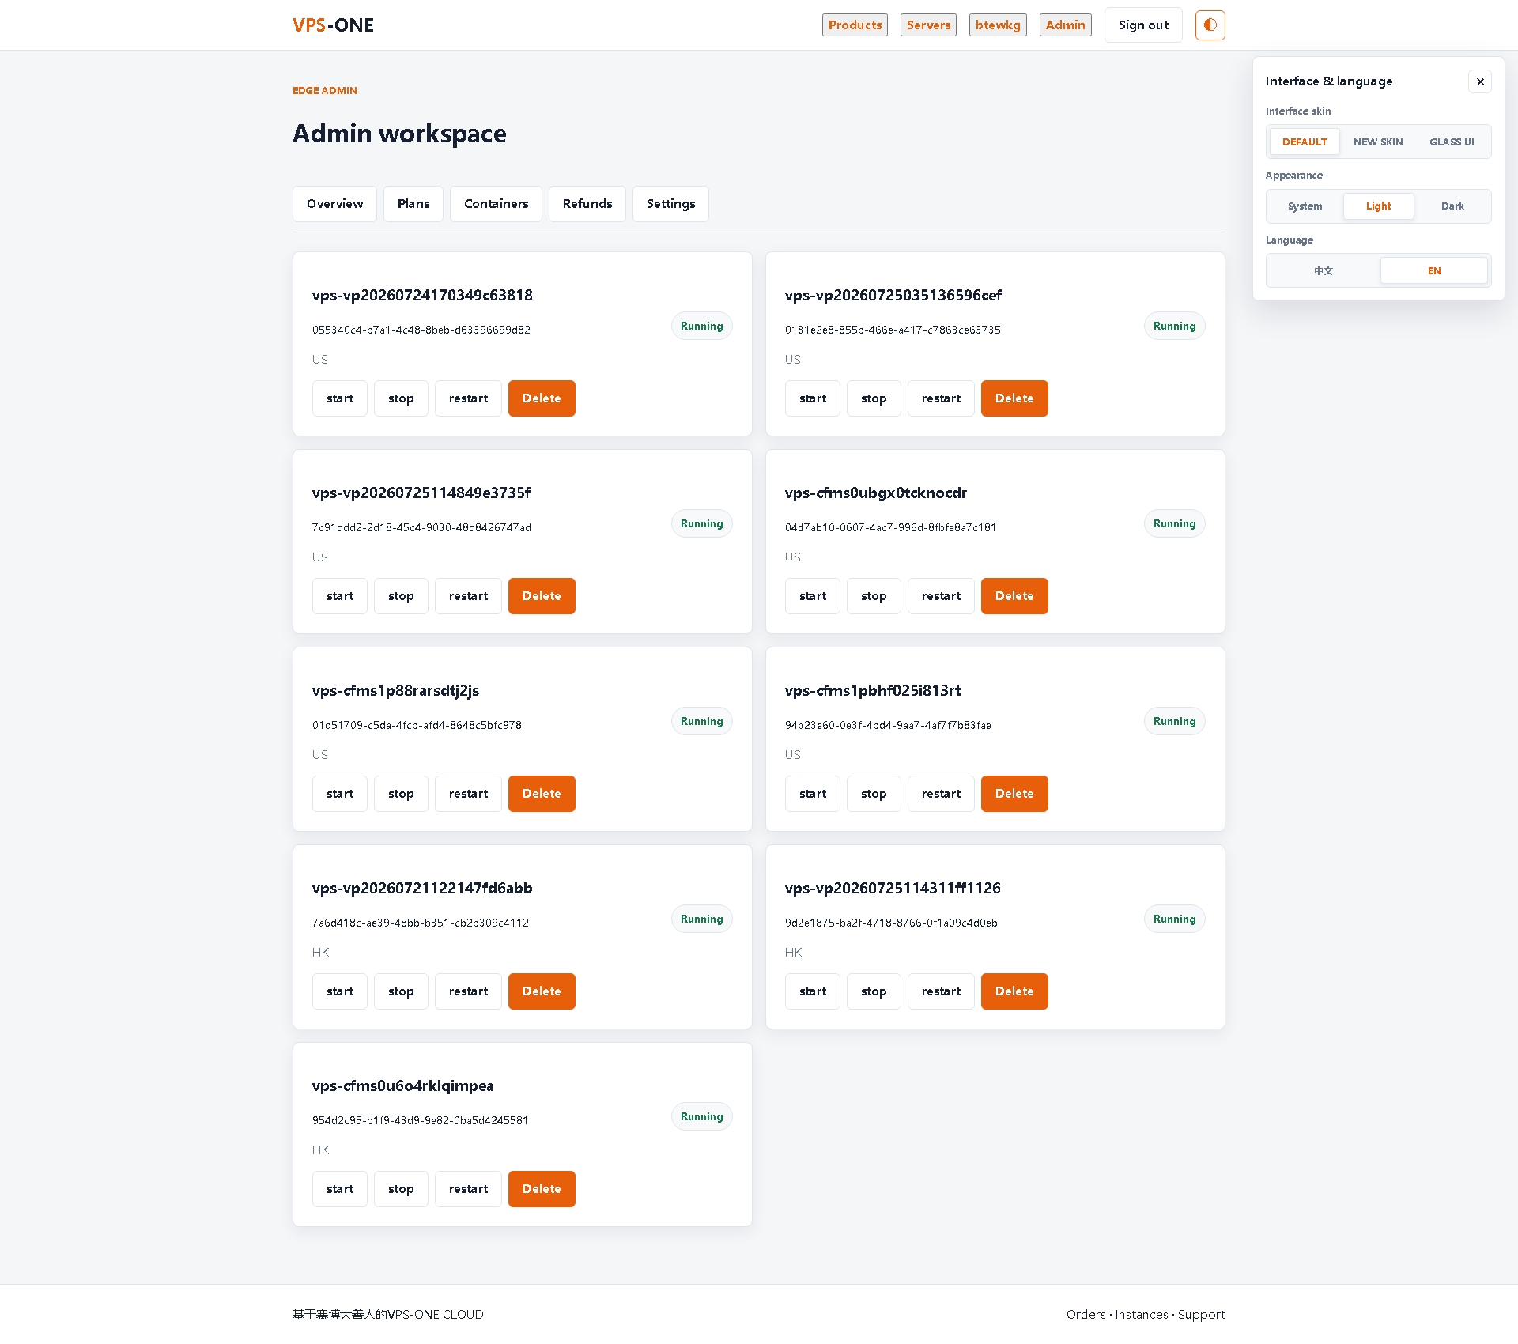Switch to NEW SKIN interface
Image resolution: width=1518 pixels, height=1344 pixels.
coord(1378,142)
